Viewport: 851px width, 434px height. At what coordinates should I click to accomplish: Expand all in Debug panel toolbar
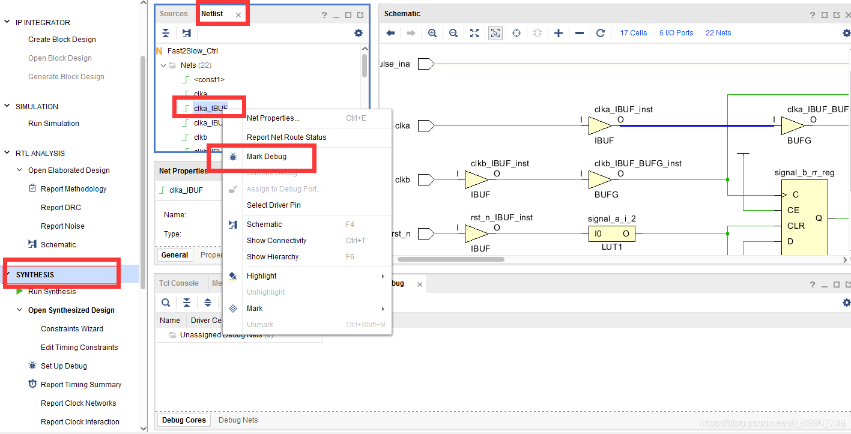tap(208, 303)
